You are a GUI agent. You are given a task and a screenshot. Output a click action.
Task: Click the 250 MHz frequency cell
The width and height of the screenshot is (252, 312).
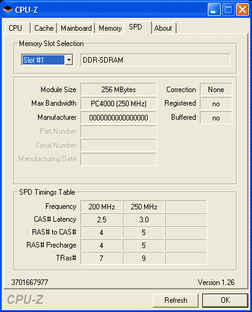pyautogui.click(x=144, y=207)
